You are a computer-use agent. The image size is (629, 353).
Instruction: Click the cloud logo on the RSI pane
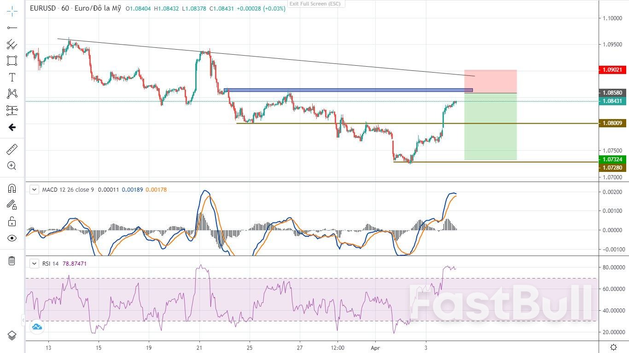click(x=37, y=327)
